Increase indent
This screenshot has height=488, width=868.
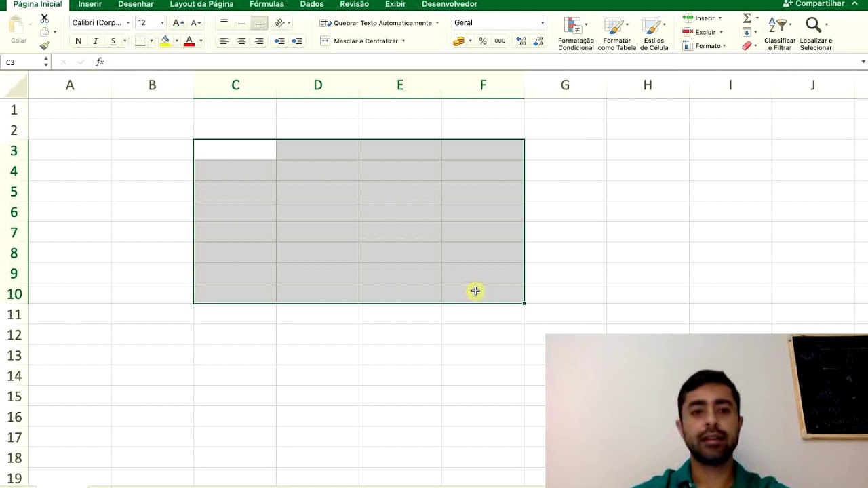click(296, 41)
